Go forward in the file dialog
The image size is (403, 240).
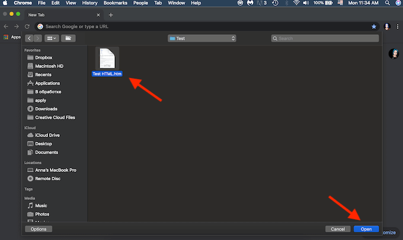tap(38, 38)
